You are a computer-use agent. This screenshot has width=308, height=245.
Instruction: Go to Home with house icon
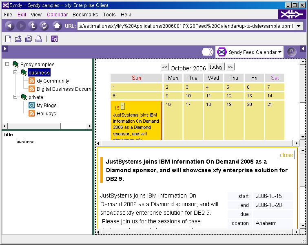(57, 26)
